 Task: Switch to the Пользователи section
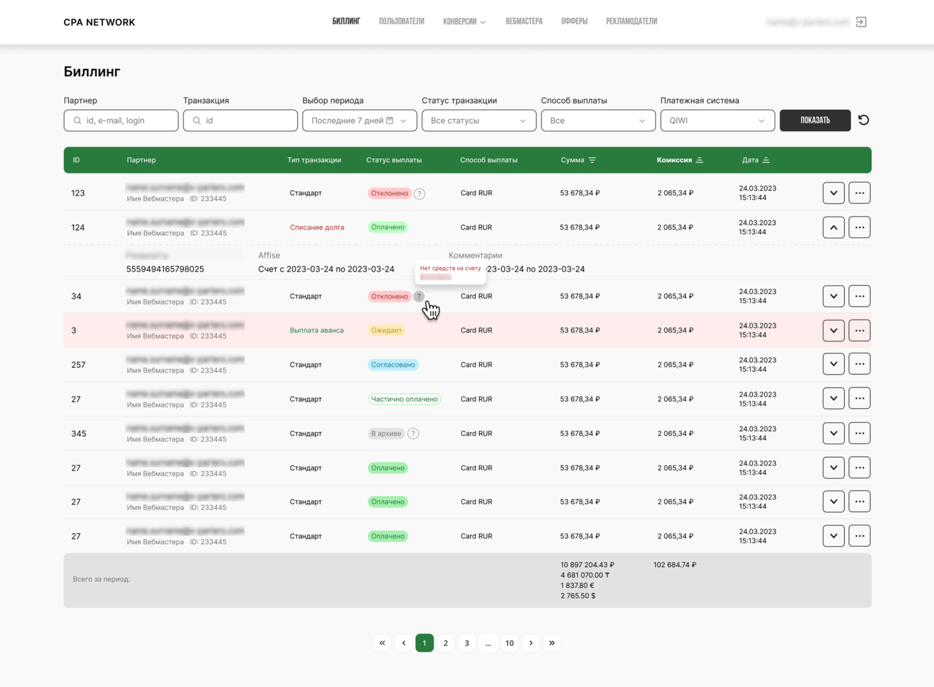point(401,21)
